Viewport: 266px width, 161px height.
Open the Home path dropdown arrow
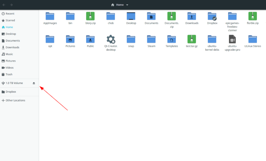pyautogui.click(x=127, y=5)
